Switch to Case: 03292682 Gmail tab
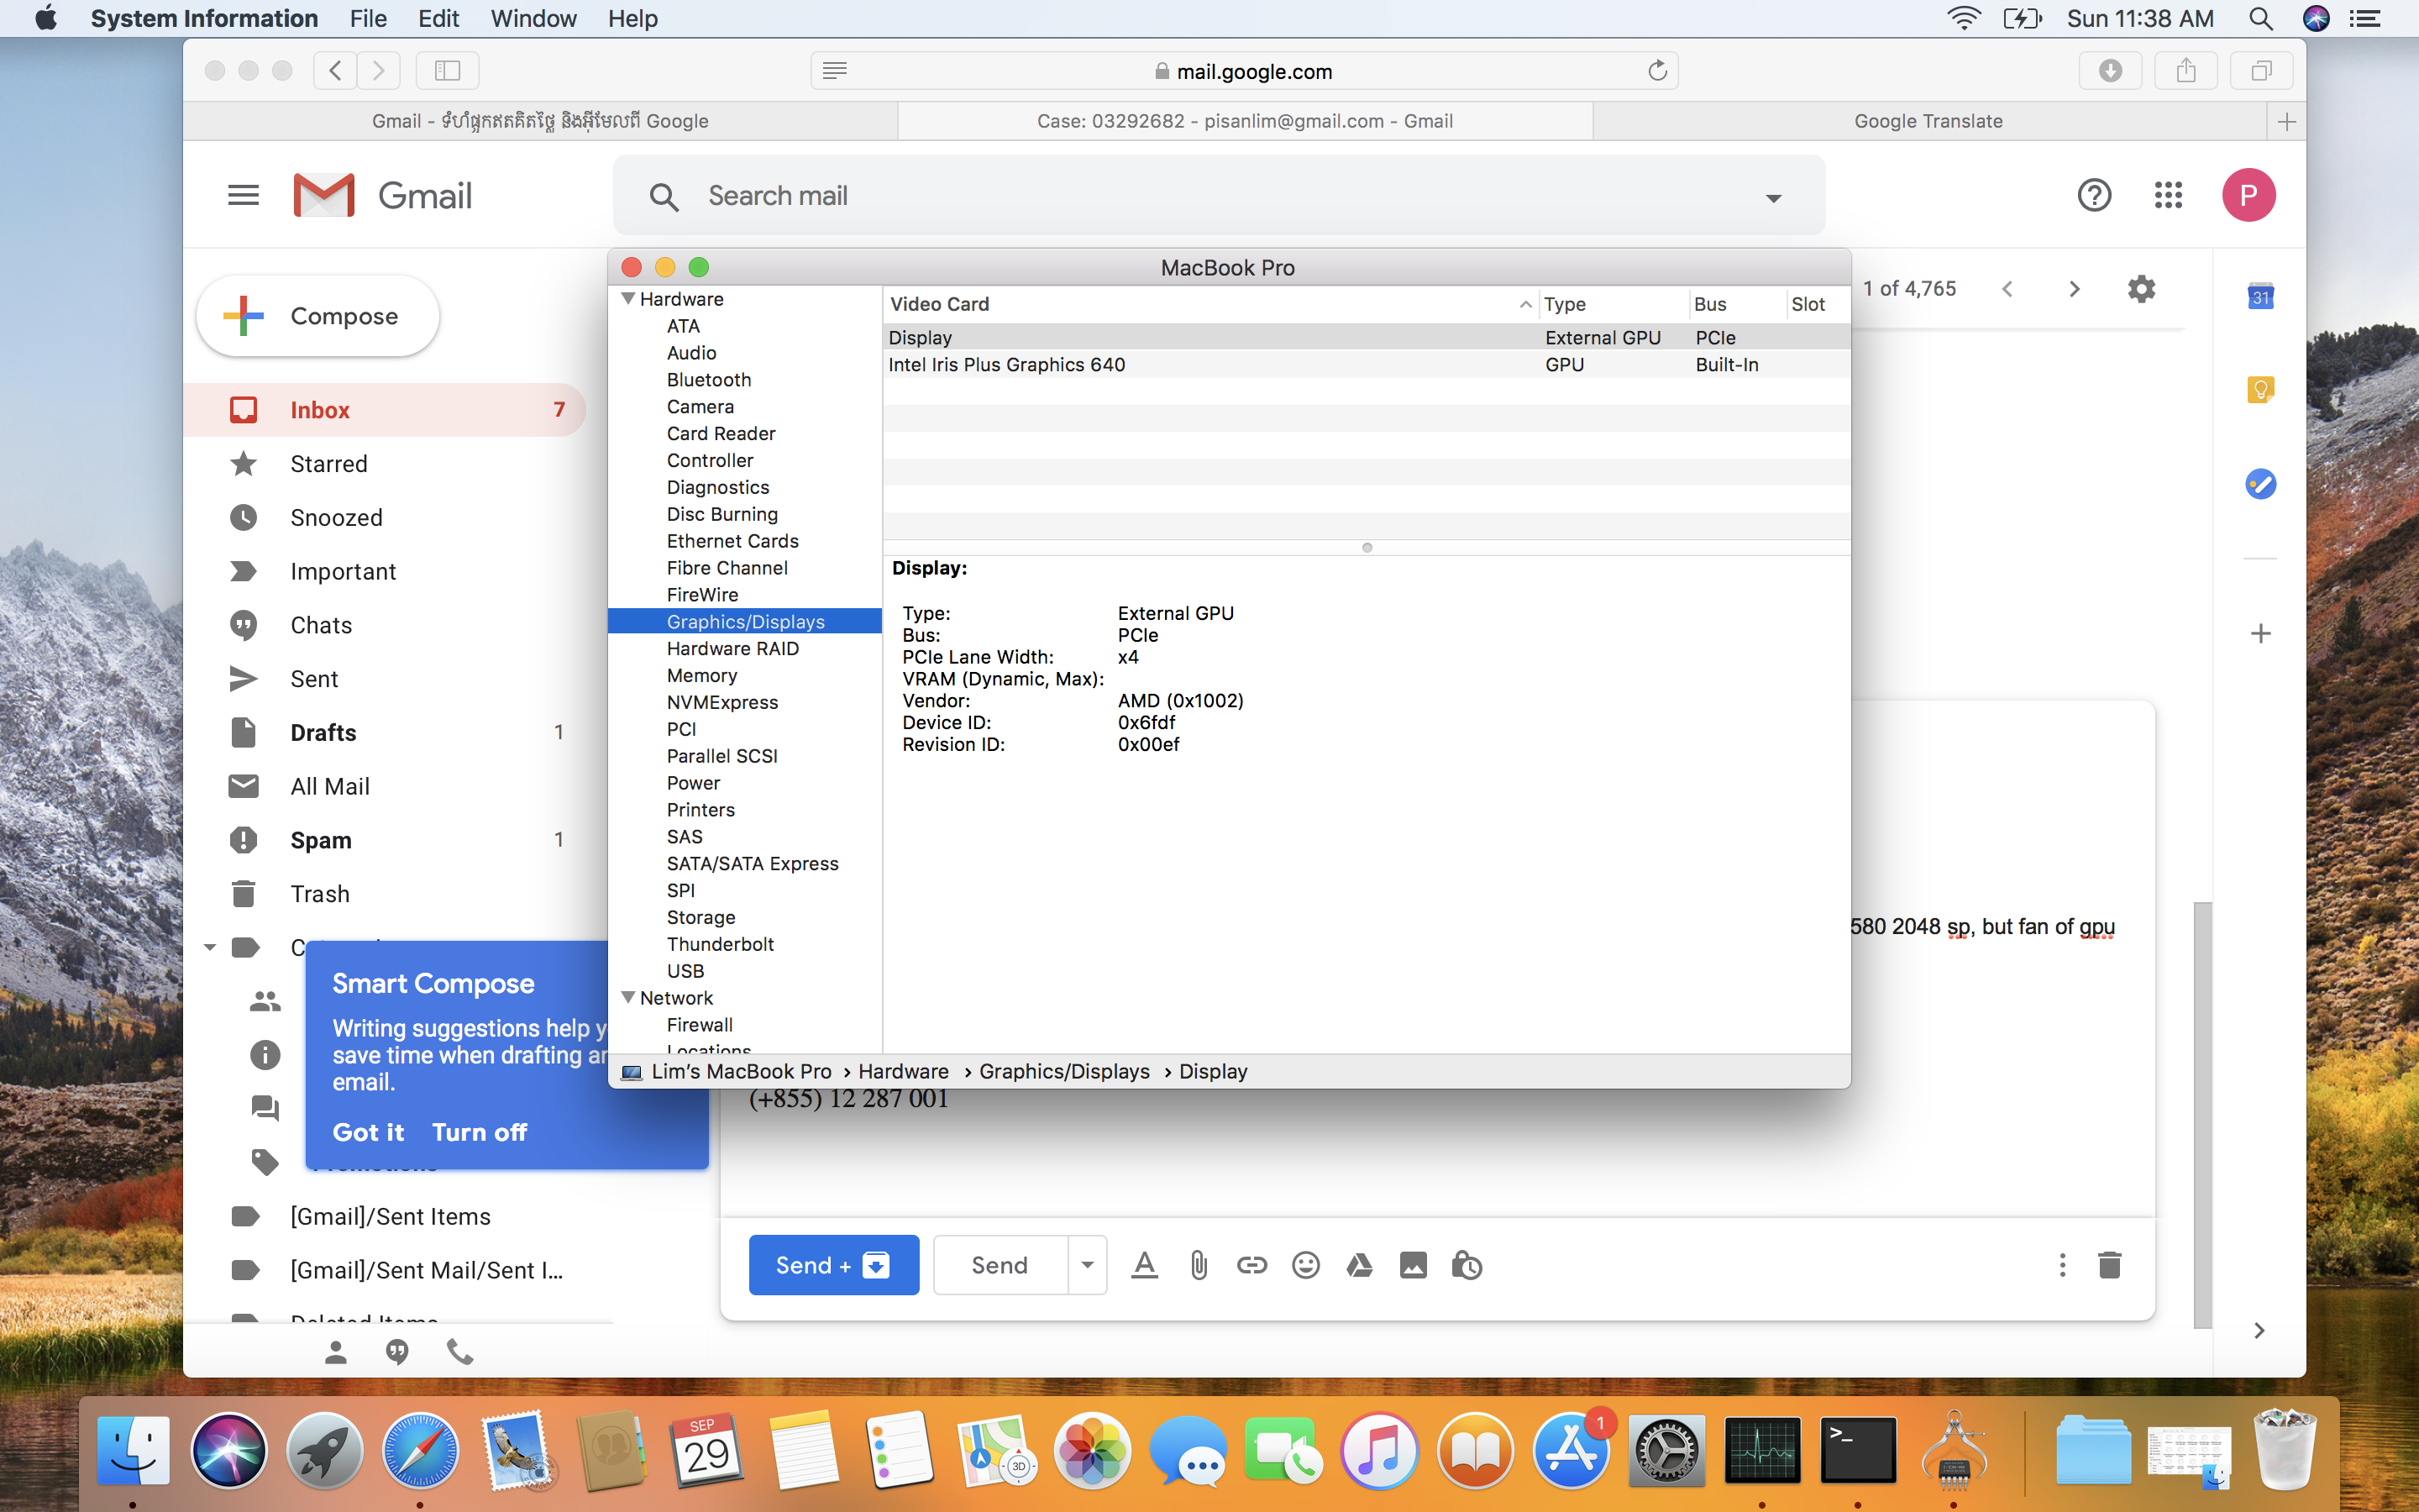This screenshot has width=2419, height=1512. click(1245, 121)
